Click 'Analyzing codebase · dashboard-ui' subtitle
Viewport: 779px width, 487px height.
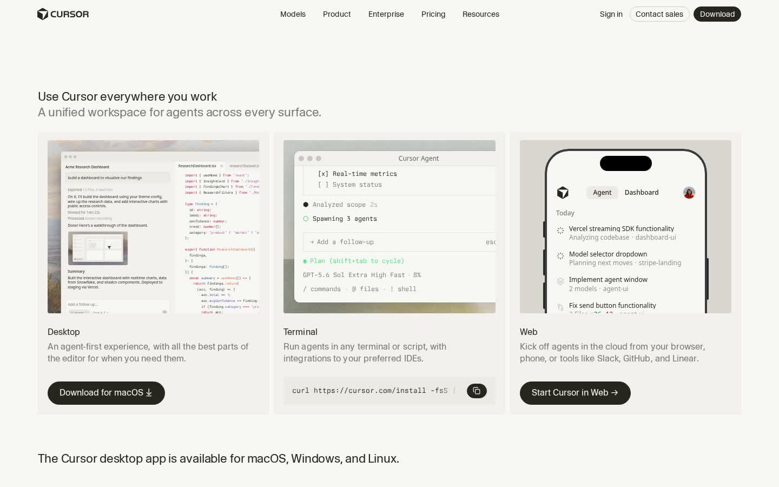[x=623, y=238]
